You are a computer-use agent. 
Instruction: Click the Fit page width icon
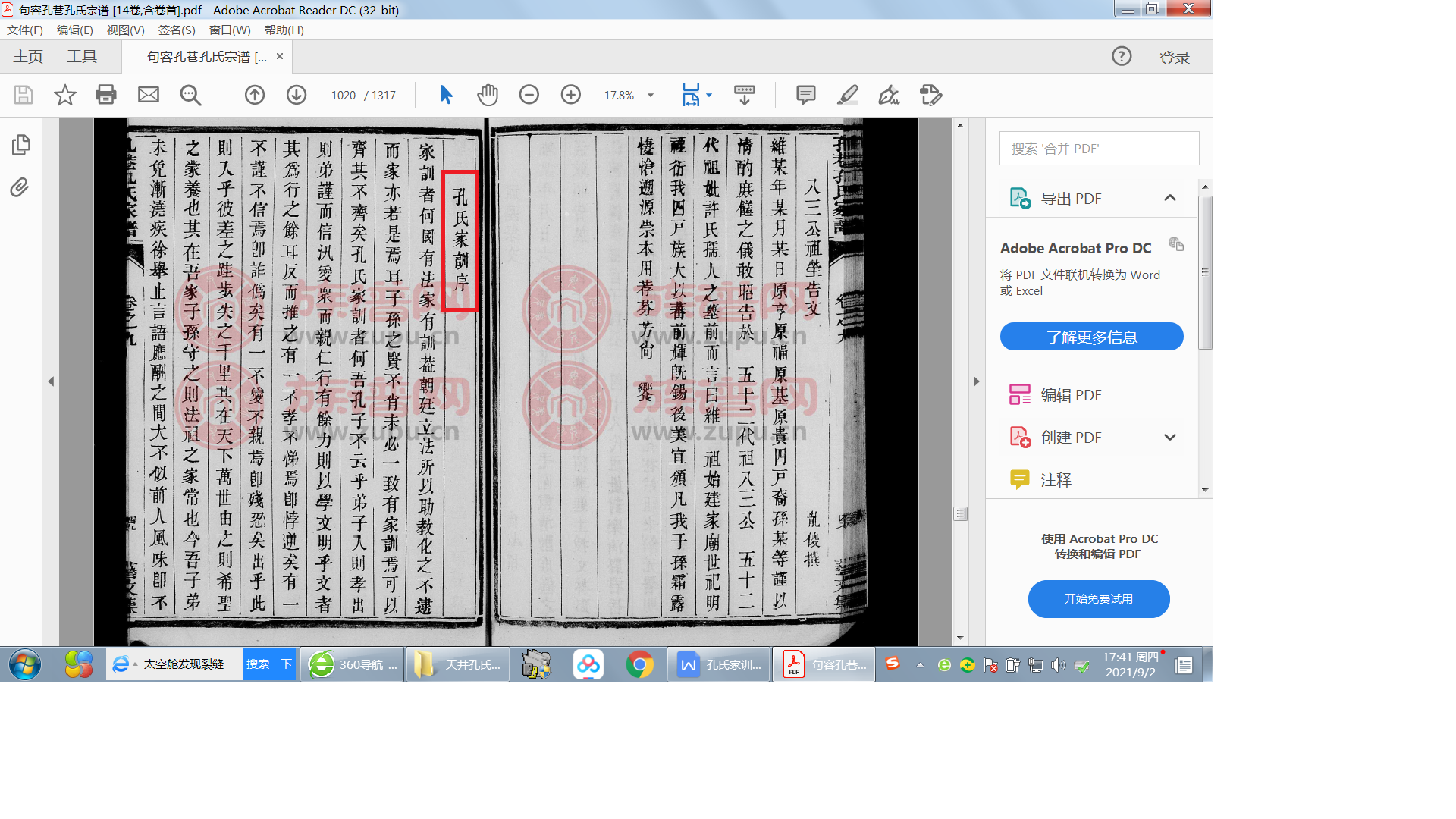click(691, 95)
